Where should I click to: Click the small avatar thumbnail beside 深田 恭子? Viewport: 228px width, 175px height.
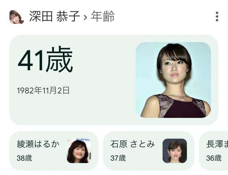16,16
